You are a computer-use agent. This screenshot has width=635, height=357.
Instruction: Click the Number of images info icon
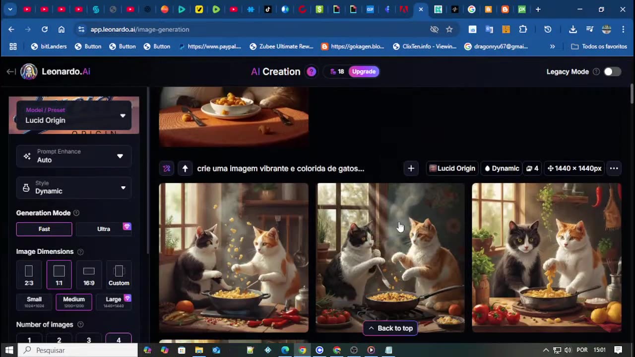[80, 325]
